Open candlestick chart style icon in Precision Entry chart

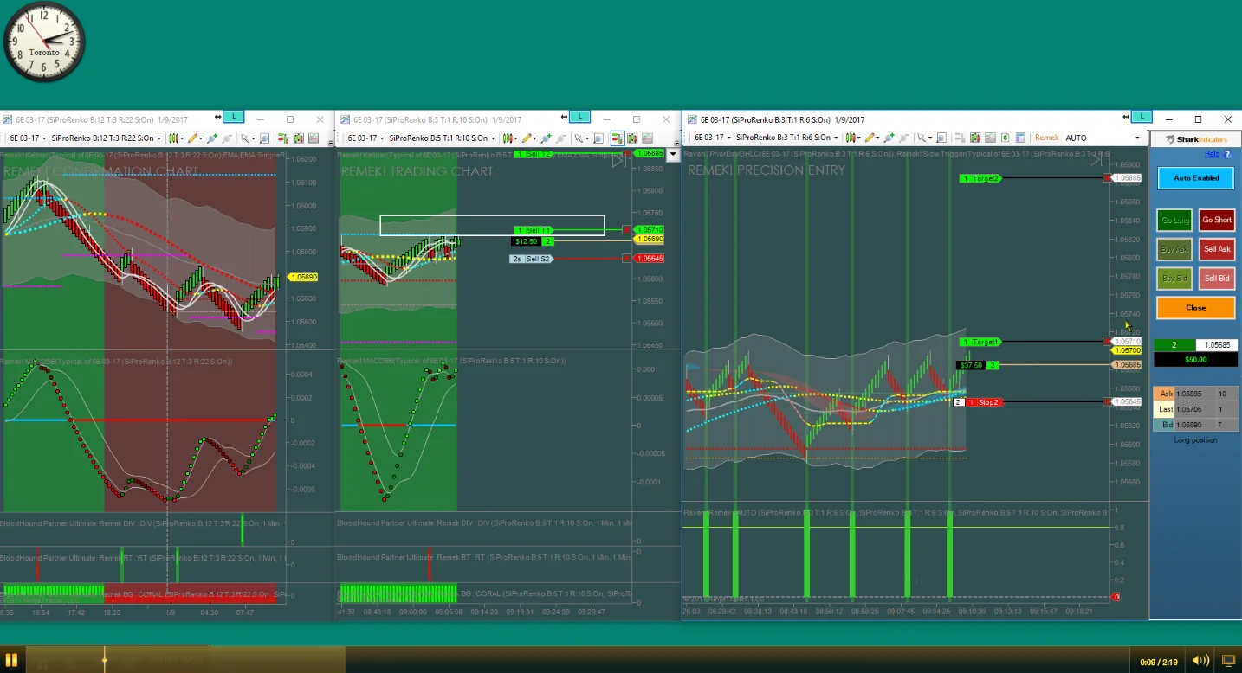coord(851,138)
